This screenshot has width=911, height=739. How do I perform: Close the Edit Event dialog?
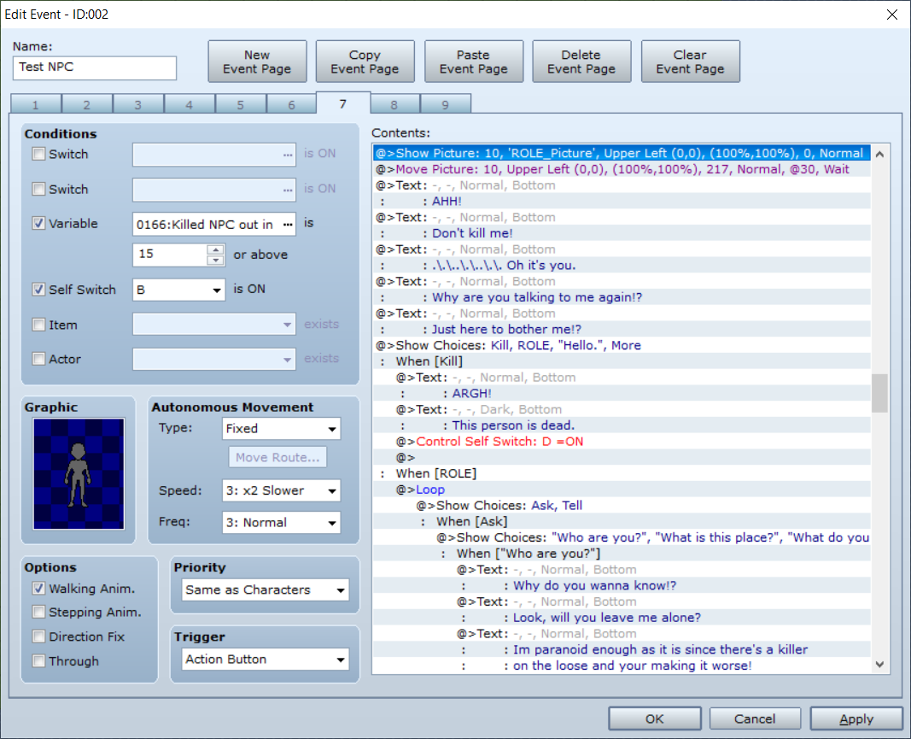pos(892,15)
